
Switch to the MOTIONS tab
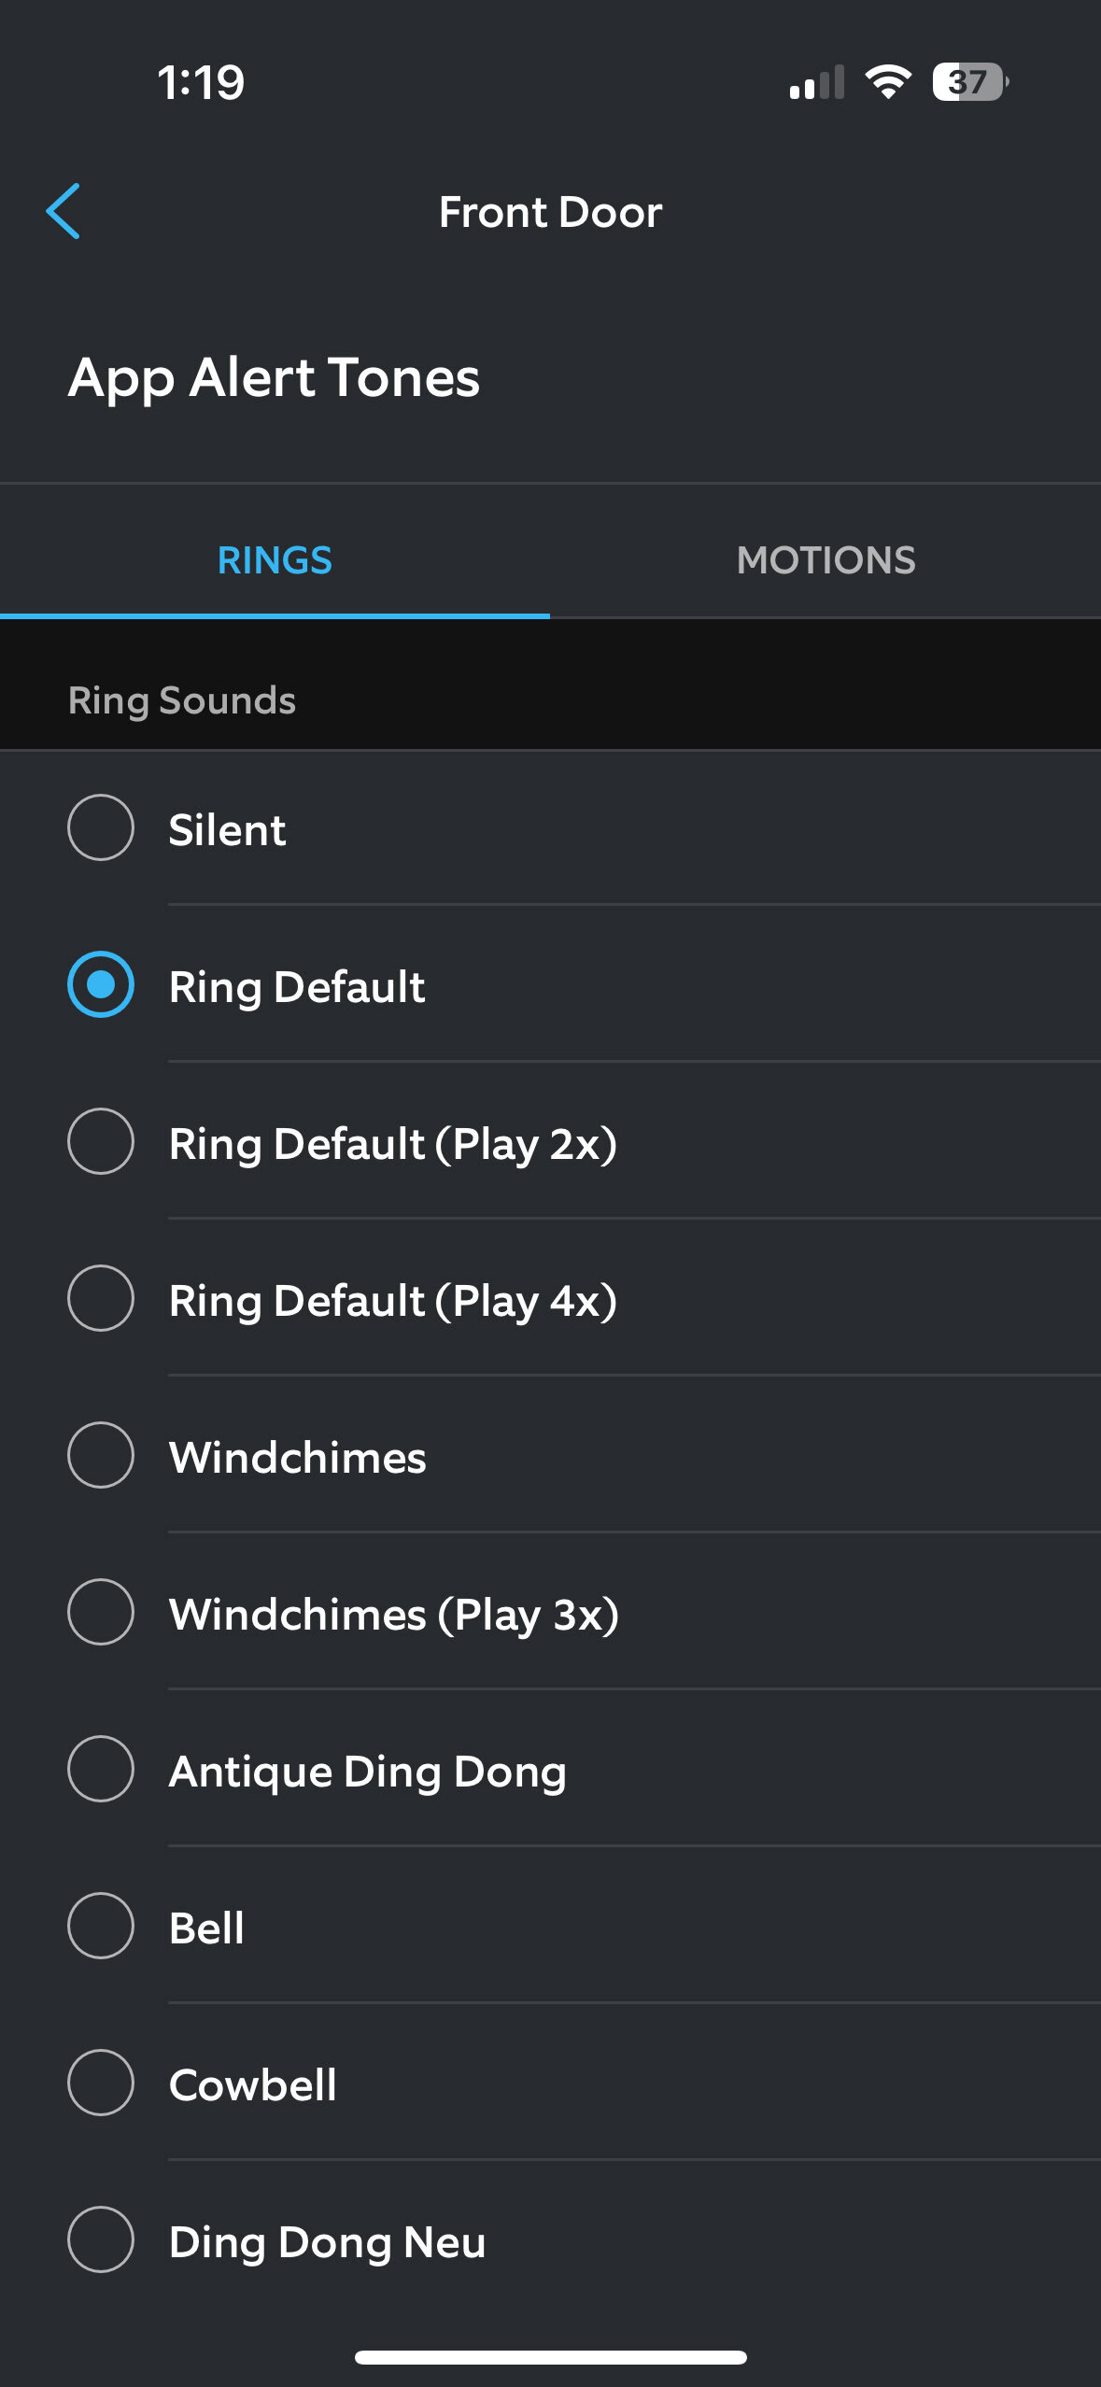(x=826, y=560)
